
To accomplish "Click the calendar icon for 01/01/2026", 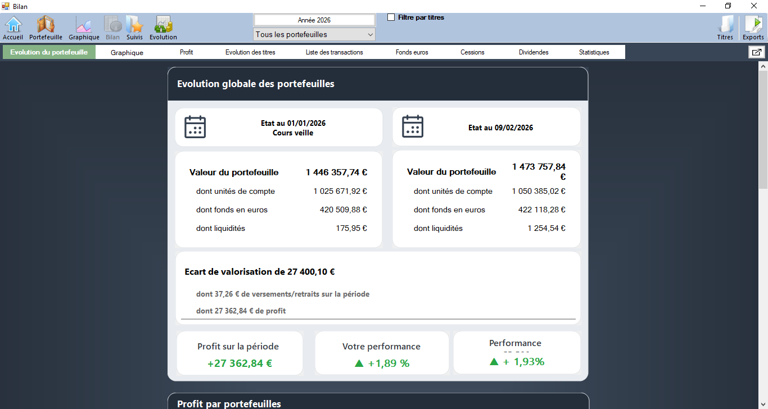I will click(x=195, y=127).
